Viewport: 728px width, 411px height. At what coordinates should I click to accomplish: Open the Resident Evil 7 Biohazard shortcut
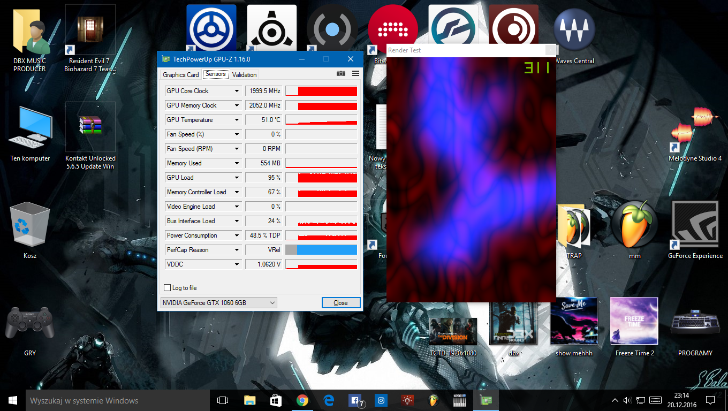[x=90, y=39]
